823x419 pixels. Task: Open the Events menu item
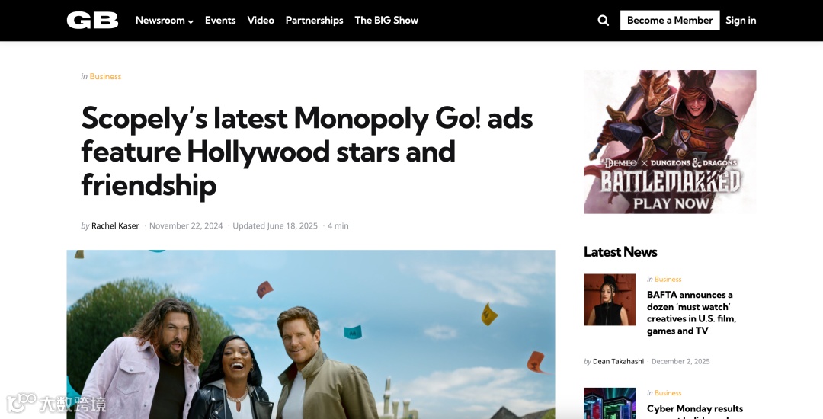[220, 20]
